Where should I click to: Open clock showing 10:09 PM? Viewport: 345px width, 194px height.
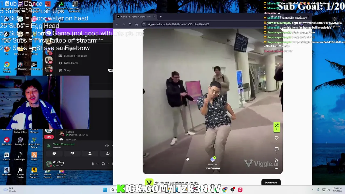point(337,190)
